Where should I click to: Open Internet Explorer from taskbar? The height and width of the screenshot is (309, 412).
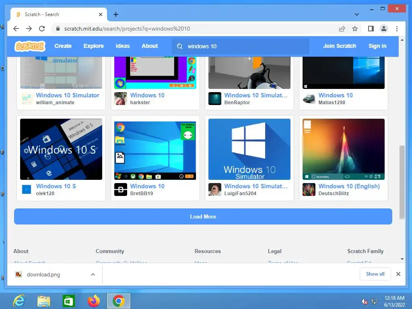[19, 301]
